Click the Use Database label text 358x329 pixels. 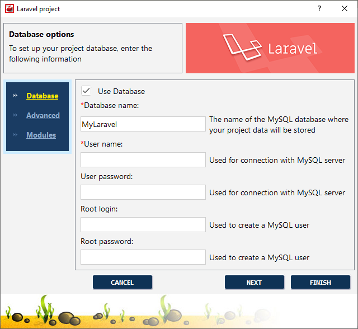click(121, 91)
